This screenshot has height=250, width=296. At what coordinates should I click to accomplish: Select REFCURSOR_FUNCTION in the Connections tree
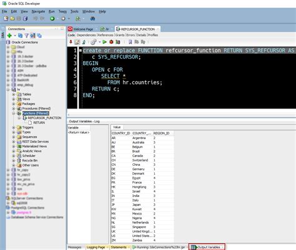44,118
